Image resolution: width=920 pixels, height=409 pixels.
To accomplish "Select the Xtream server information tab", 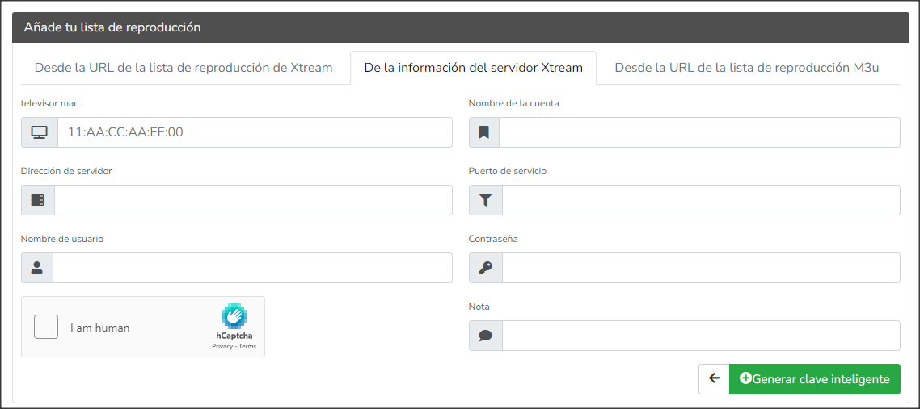I will pyautogui.click(x=473, y=67).
